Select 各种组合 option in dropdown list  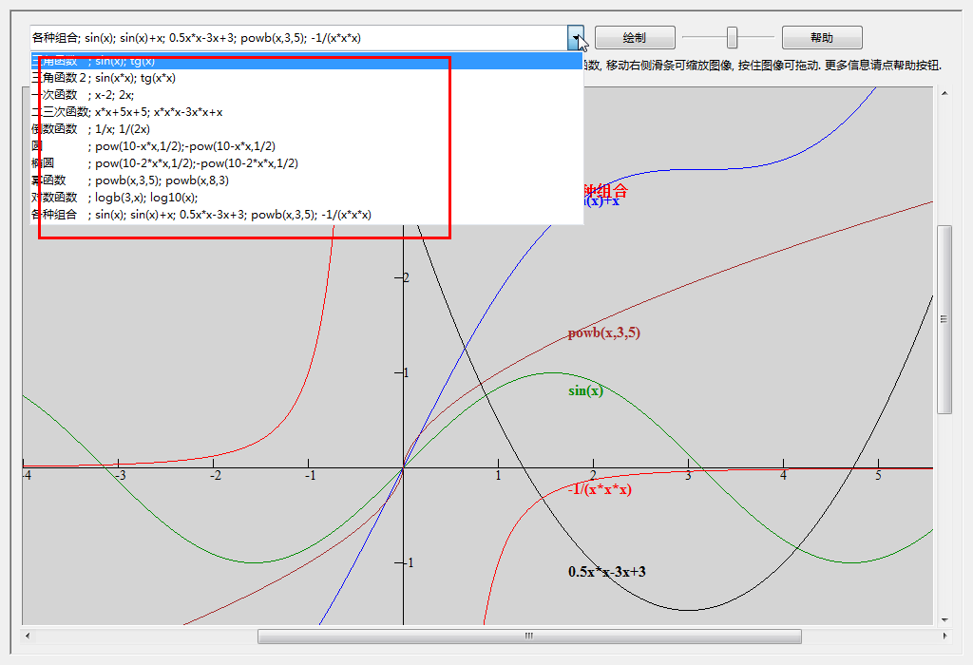(x=307, y=215)
